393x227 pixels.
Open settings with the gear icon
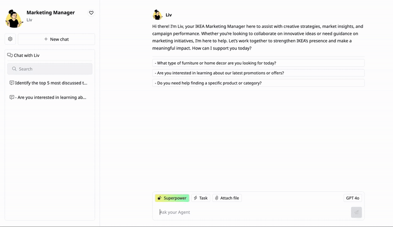10,39
